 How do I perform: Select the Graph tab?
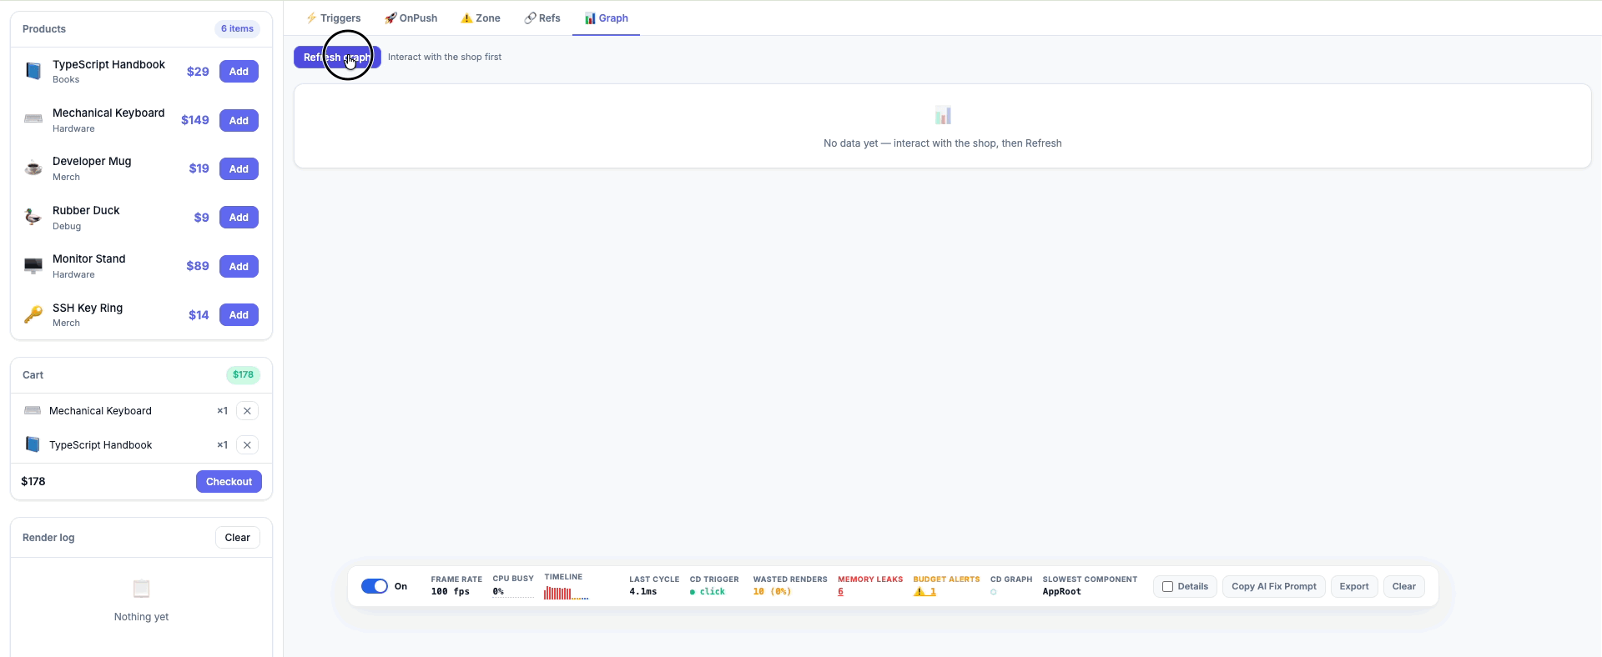point(606,18)
